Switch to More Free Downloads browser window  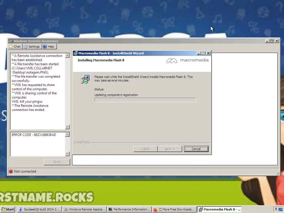174,209
